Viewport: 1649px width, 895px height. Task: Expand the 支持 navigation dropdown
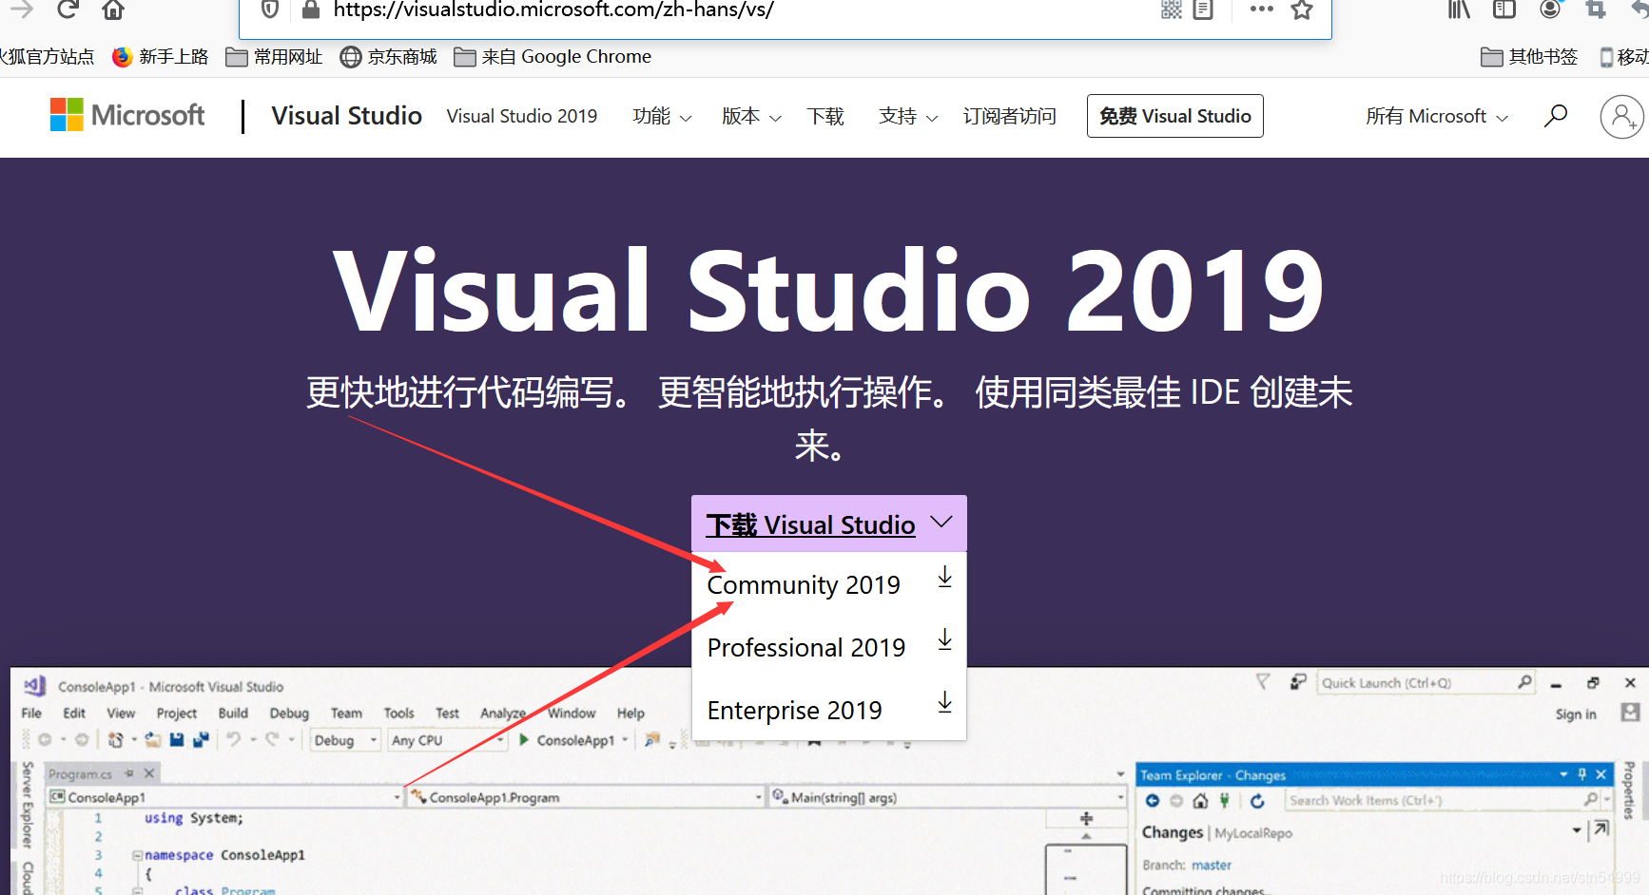[x=908, y=116]
